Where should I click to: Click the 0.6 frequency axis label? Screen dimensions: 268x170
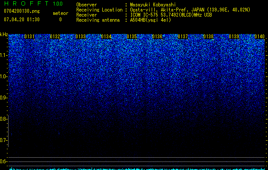[x=3, y=161]
